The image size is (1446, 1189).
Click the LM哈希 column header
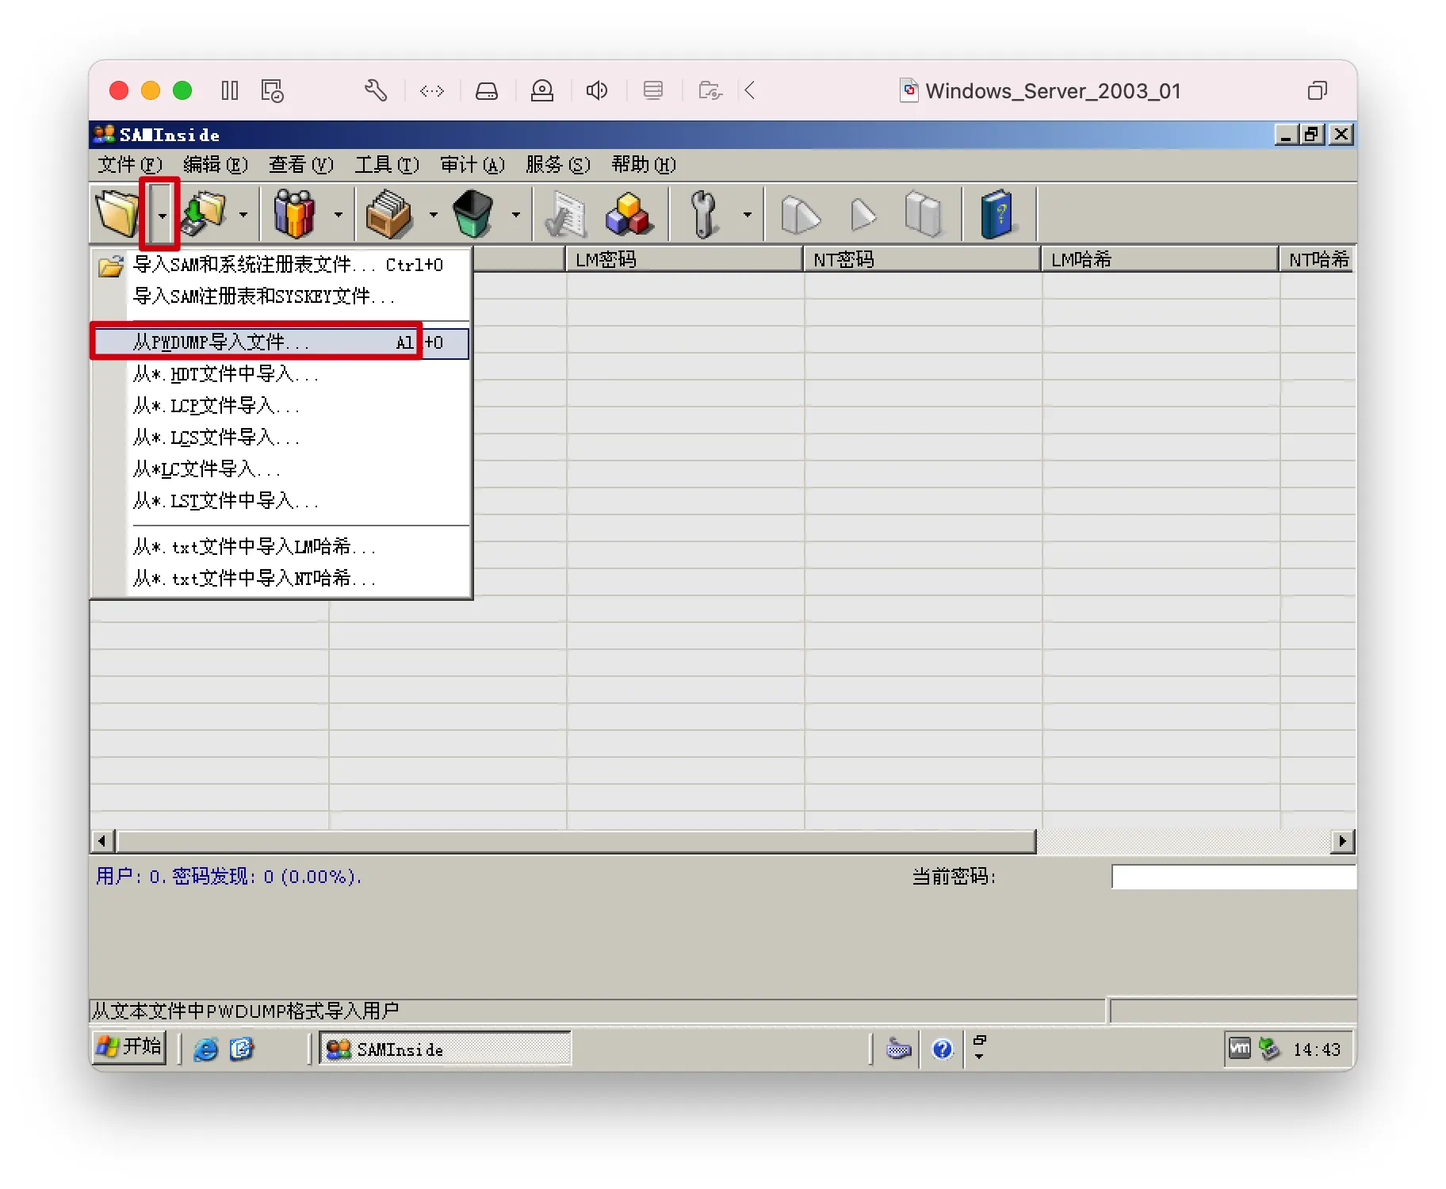pyautogui.click(x=1160, y=259)
